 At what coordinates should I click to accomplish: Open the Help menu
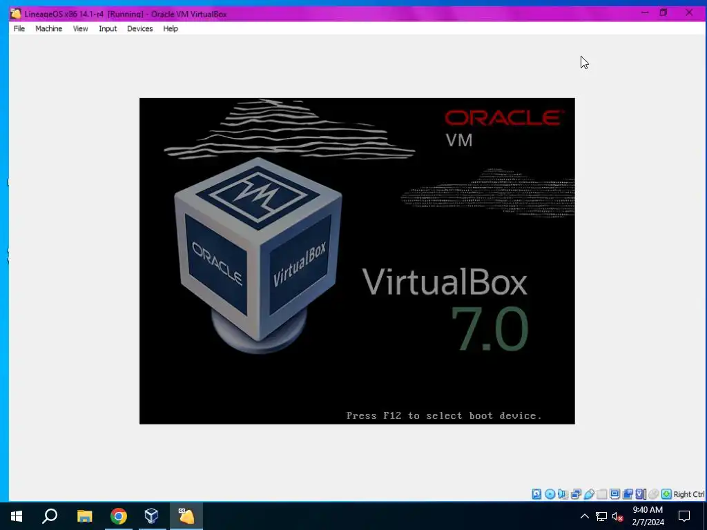[x=171, y=28]
